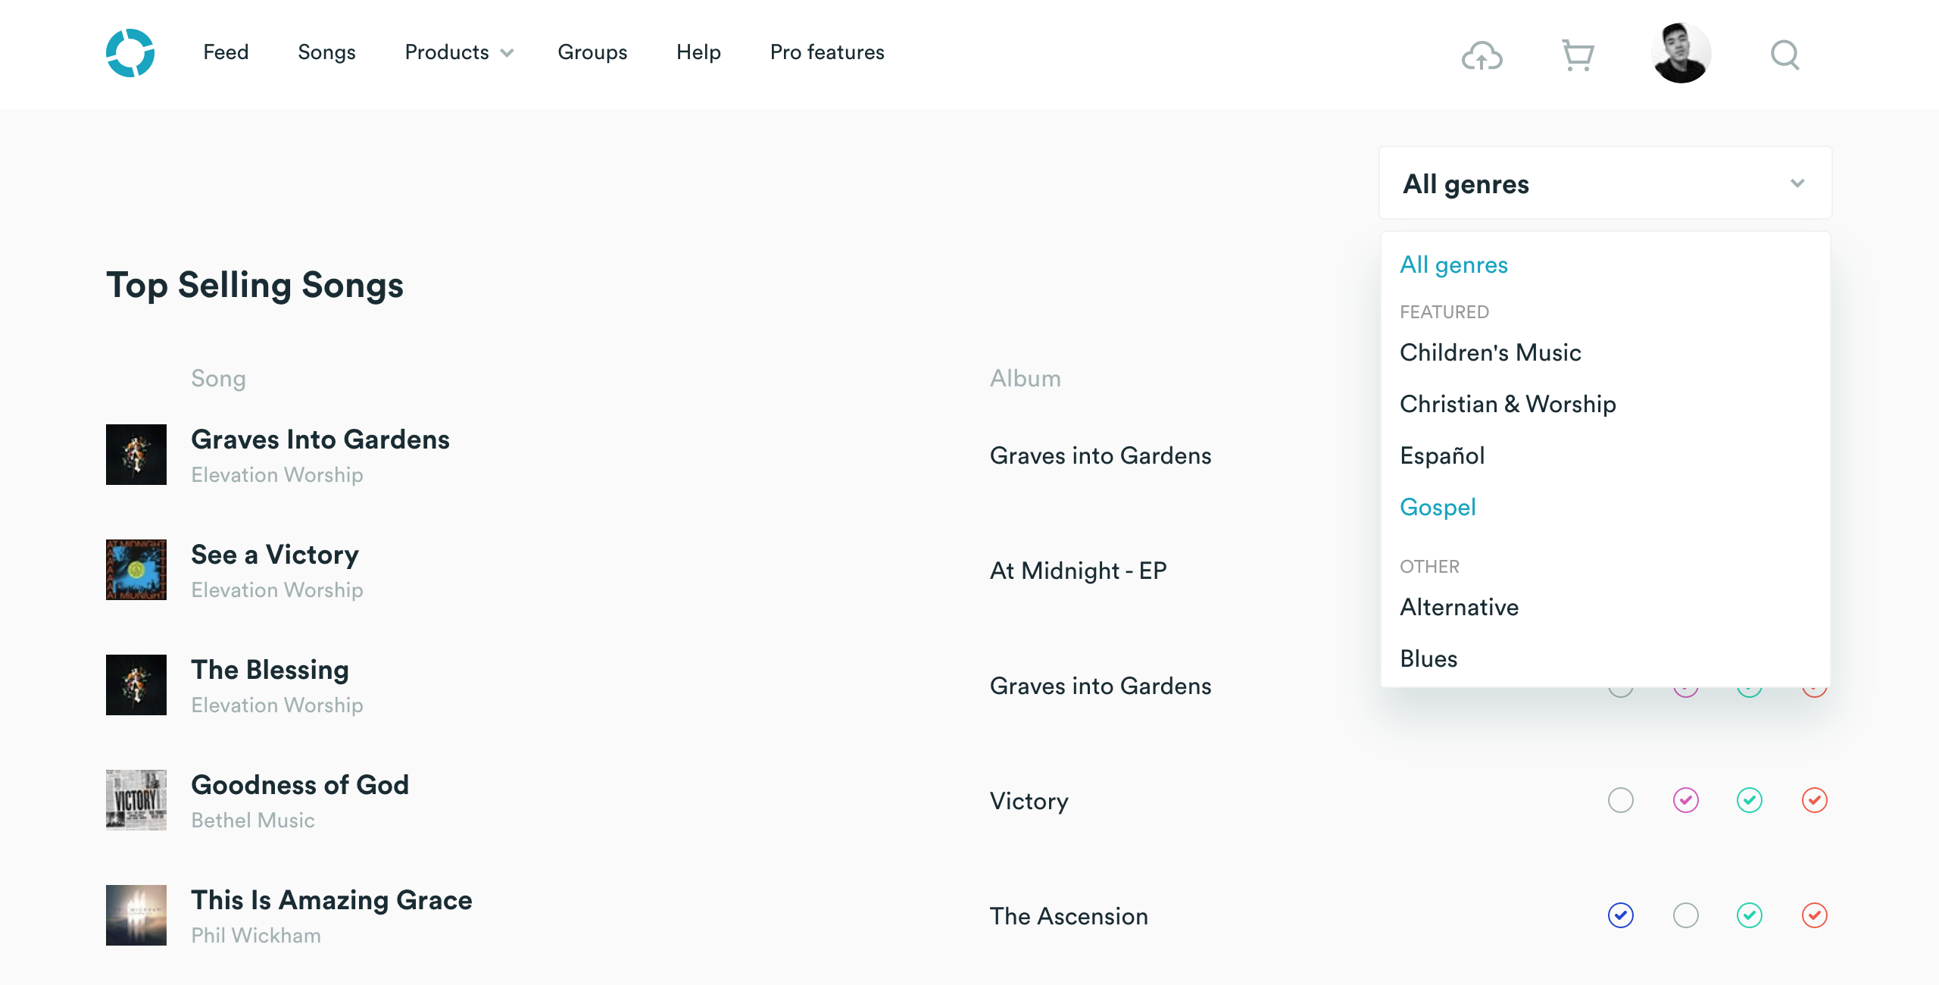Select All genres option in list
Image resolution: width=1939 pixels, height=985 pixels.
point(1453,265)
